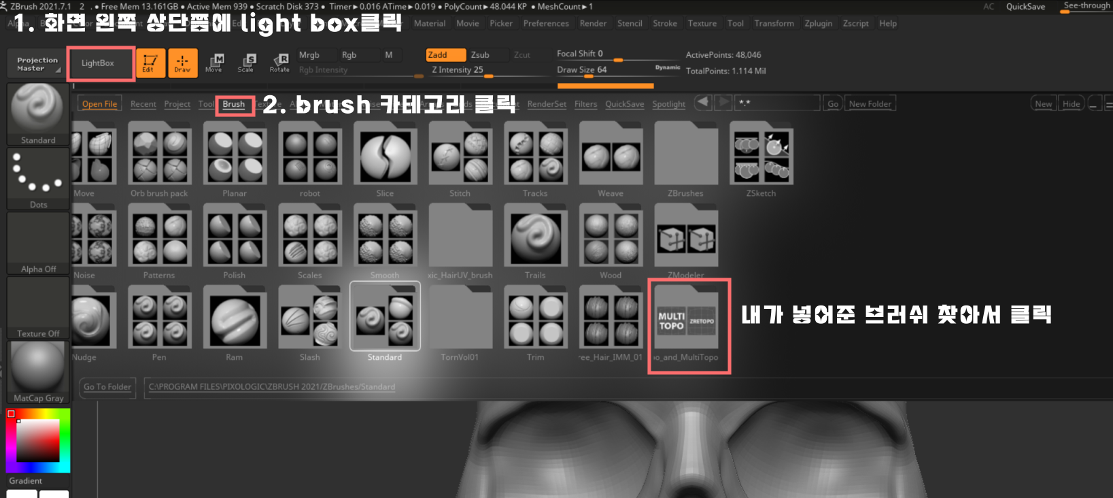Open the Stroke menu
Screen dimensions: 1113x498
tap(665, 23)
